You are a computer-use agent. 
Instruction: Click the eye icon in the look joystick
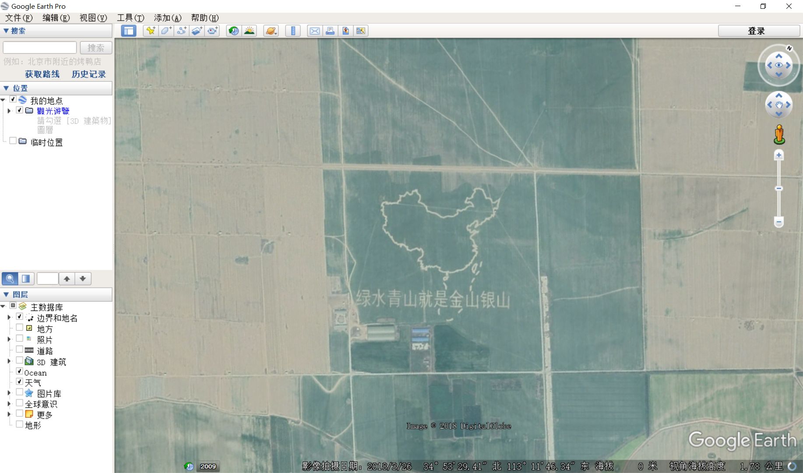(x=779, y=65)
